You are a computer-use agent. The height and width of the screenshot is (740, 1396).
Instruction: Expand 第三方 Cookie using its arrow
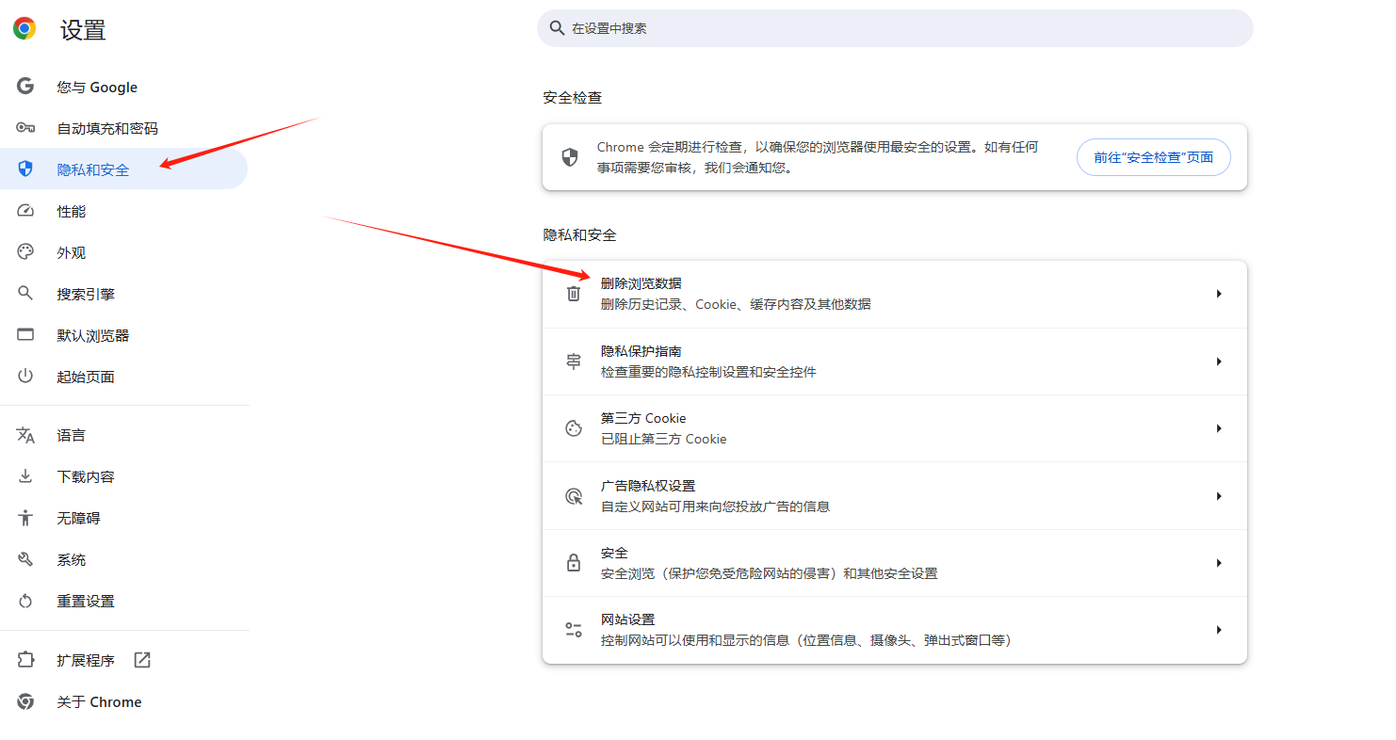point(1219,428)
